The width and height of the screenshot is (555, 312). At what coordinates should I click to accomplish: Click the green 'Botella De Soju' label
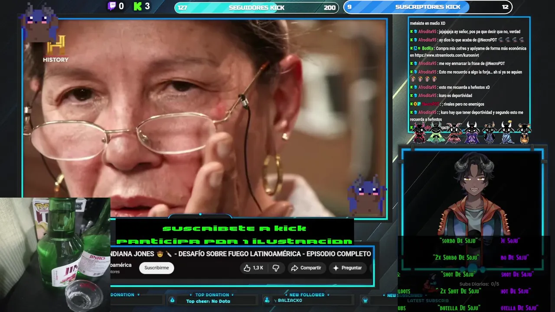[460, 308]
